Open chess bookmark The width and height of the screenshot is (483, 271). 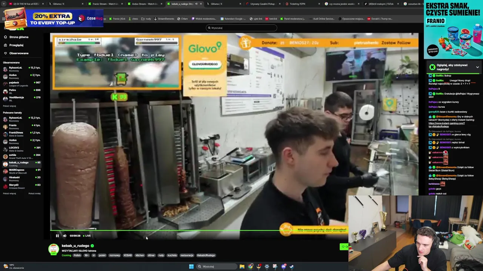133,19
